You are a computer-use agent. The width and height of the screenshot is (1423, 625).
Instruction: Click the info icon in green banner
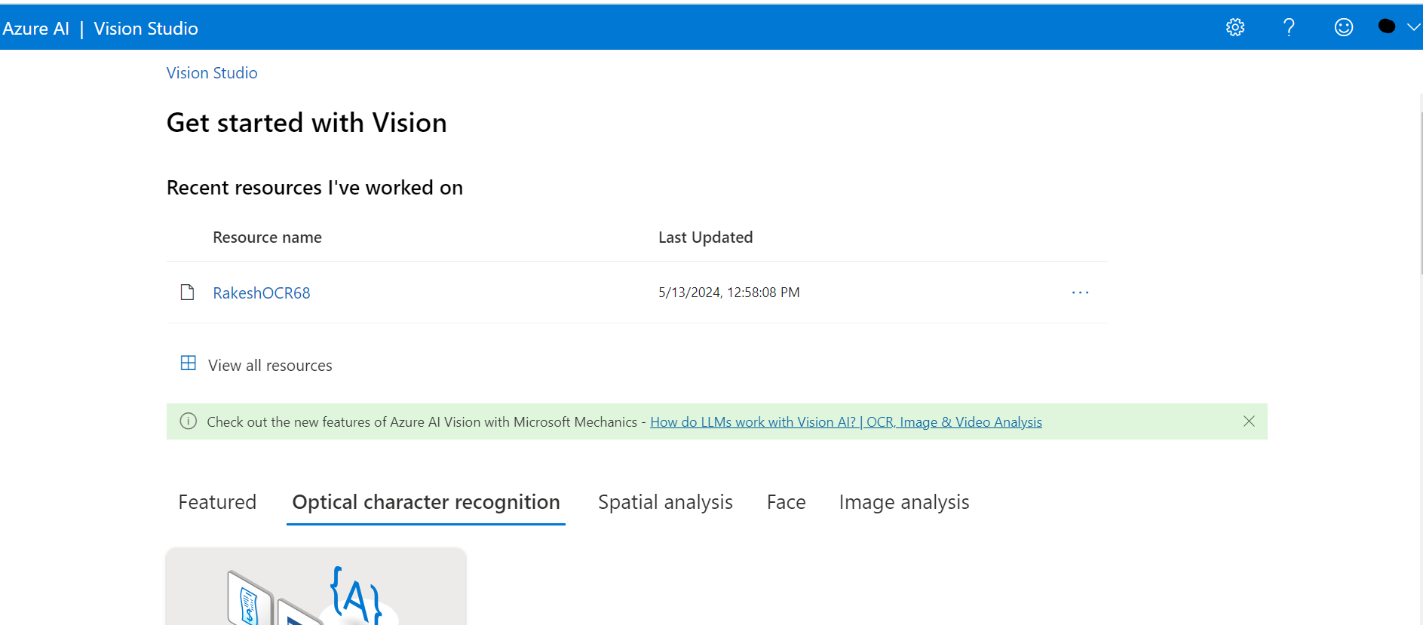pos(189,421)
